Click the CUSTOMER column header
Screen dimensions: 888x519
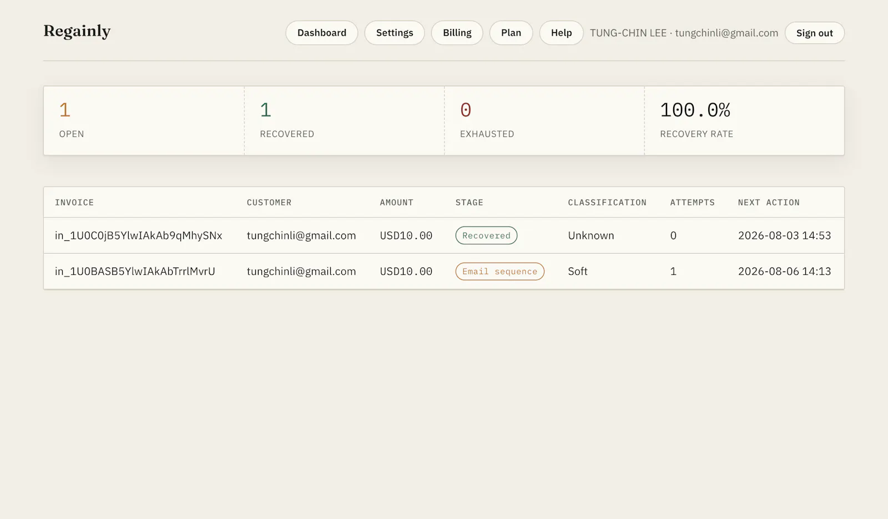(x=269, y=203)
